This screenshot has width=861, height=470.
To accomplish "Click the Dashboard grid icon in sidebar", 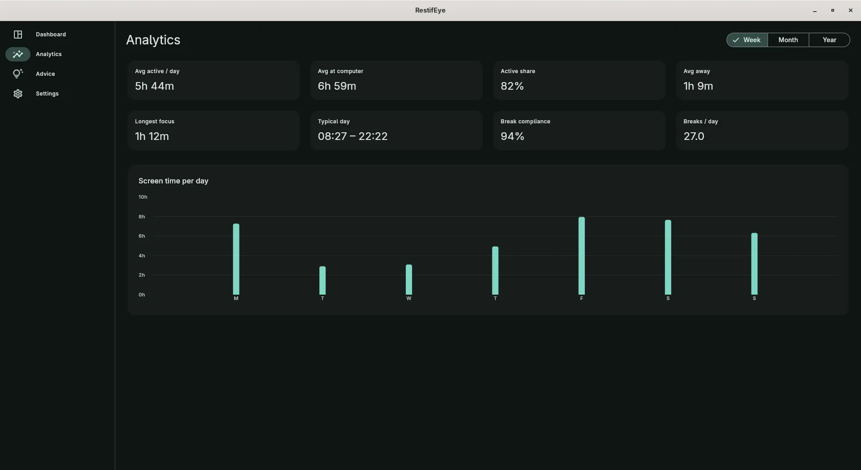I will click(x=18, y=35).
